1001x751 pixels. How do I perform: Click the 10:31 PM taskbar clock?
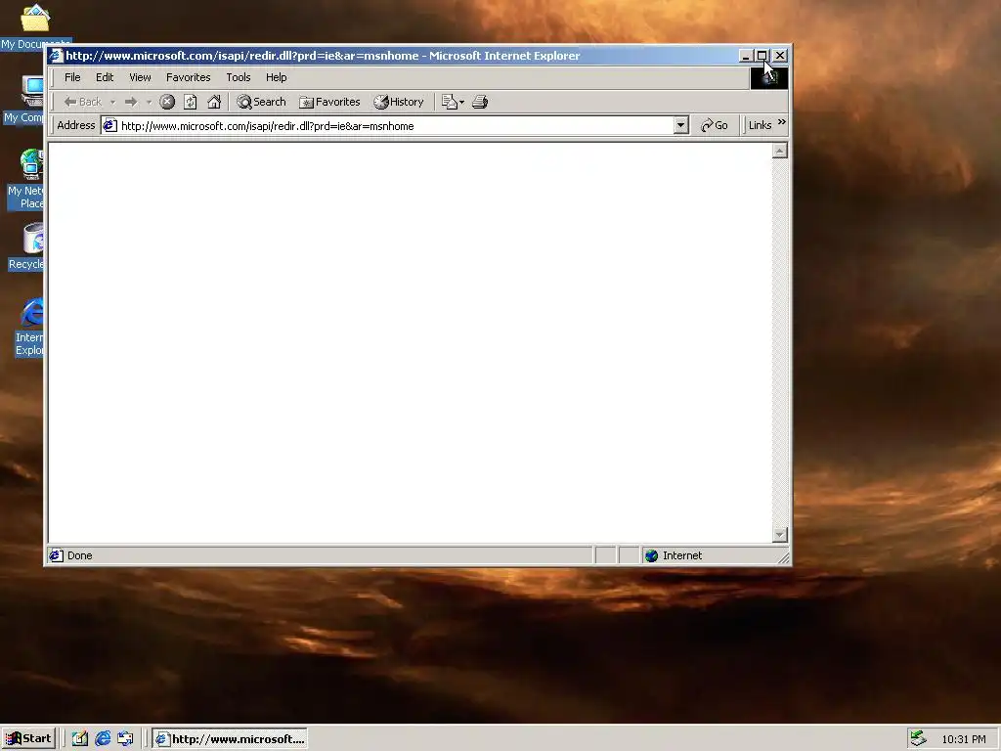pos(963,739)
